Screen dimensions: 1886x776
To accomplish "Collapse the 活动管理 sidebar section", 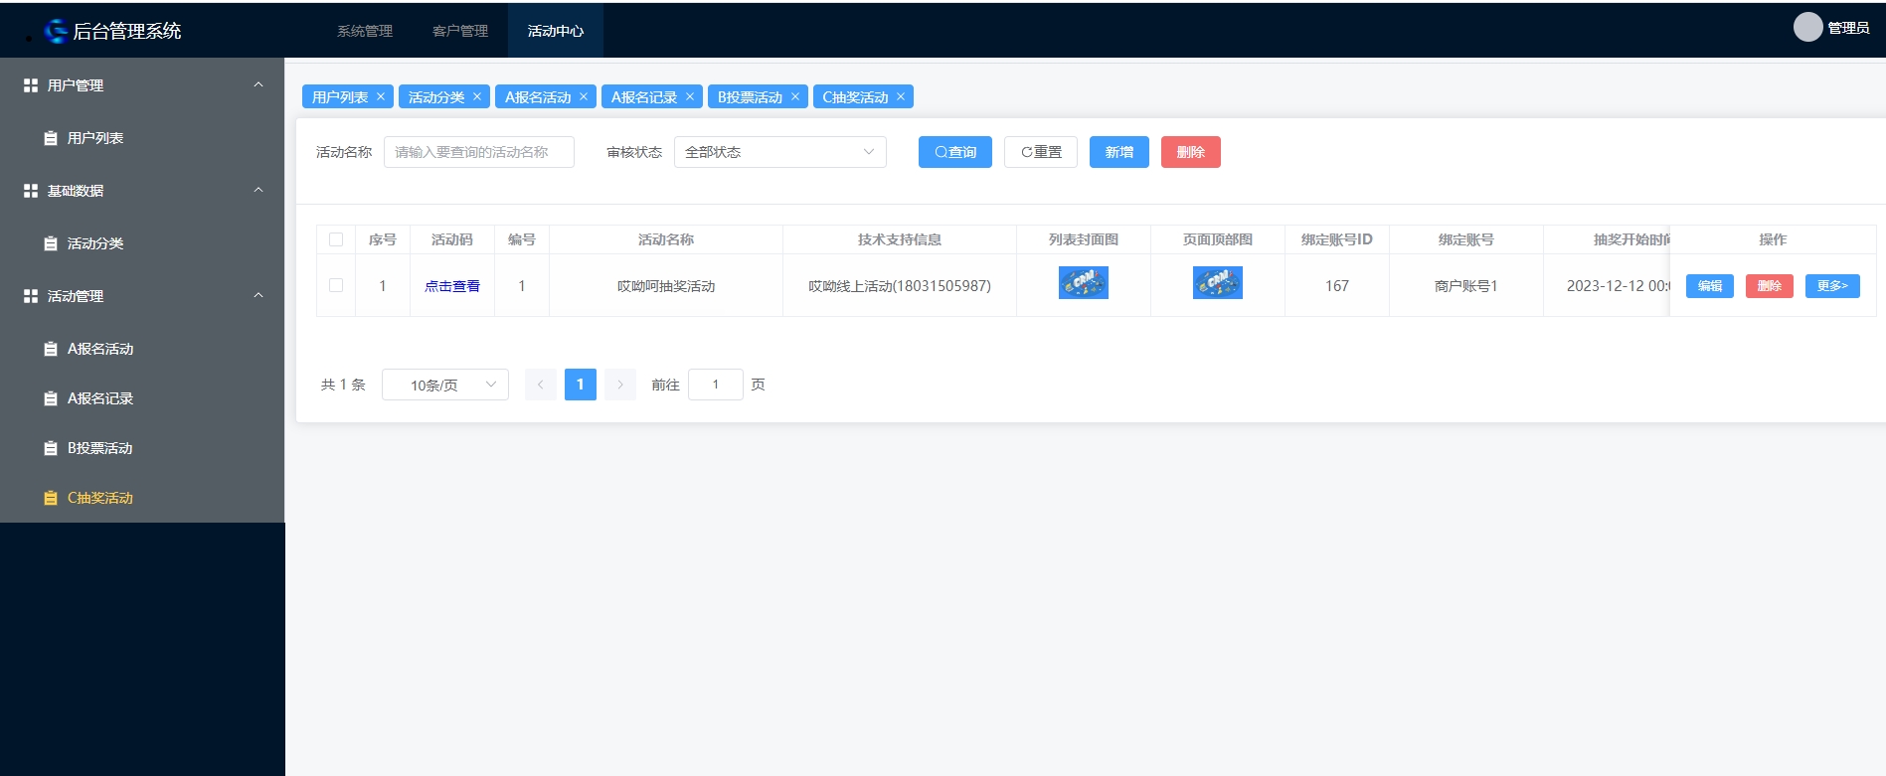I will [258, 296].
